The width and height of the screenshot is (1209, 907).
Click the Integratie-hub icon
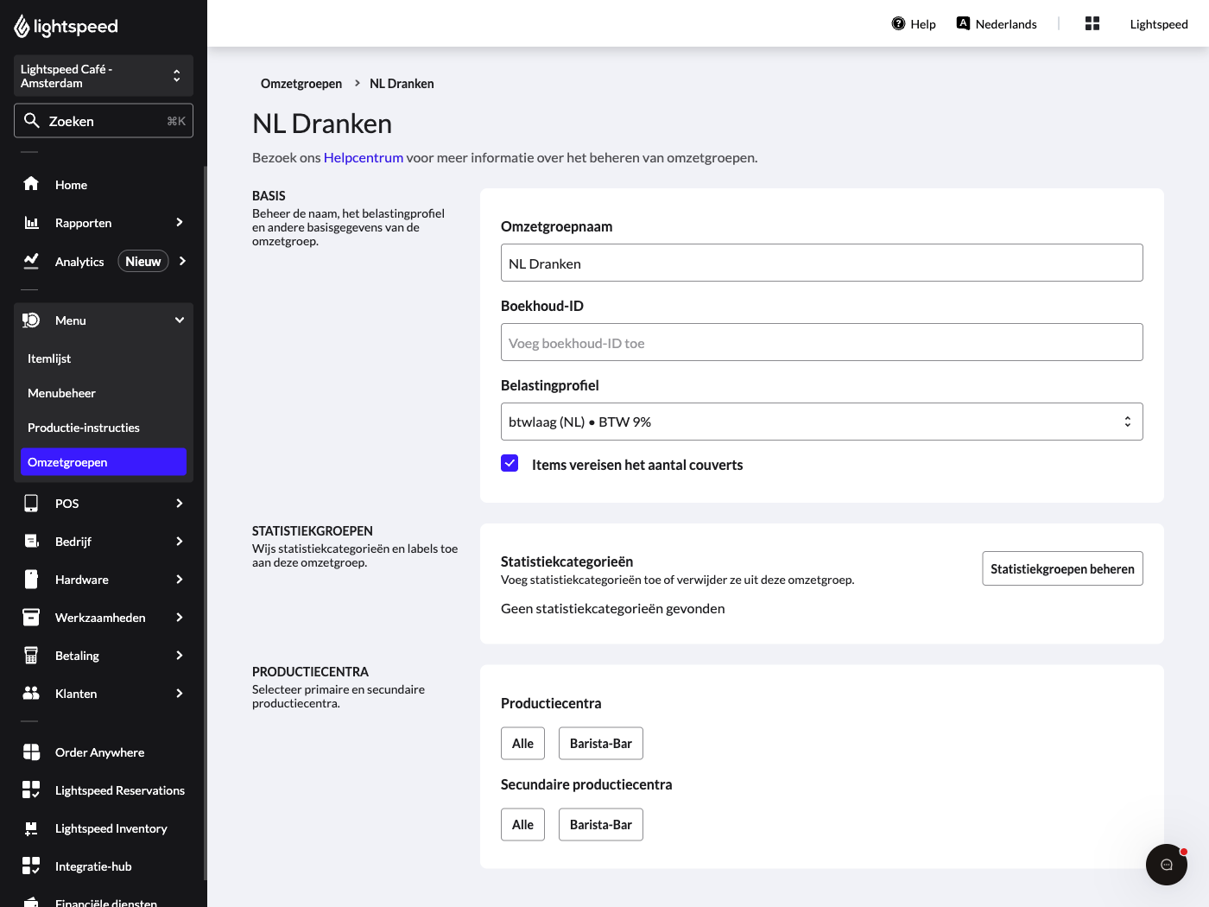pos(31,866)
